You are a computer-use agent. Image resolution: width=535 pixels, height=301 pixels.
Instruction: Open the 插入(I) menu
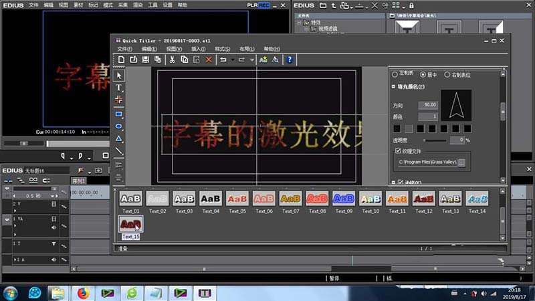tap(198, 49)
